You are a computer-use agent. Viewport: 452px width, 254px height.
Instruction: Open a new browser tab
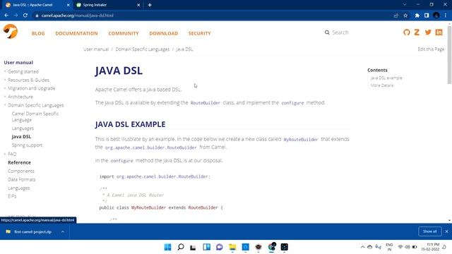coord(150,5)
